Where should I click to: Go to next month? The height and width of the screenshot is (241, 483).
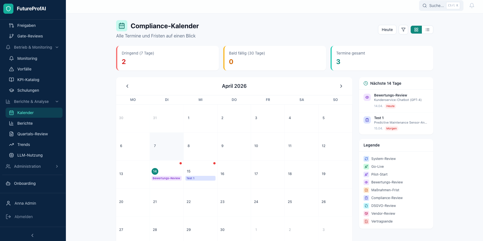click(x=341, y=86)
